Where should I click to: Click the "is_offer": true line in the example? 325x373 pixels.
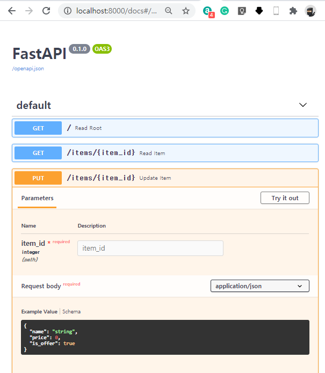click(x=52, y=343)
